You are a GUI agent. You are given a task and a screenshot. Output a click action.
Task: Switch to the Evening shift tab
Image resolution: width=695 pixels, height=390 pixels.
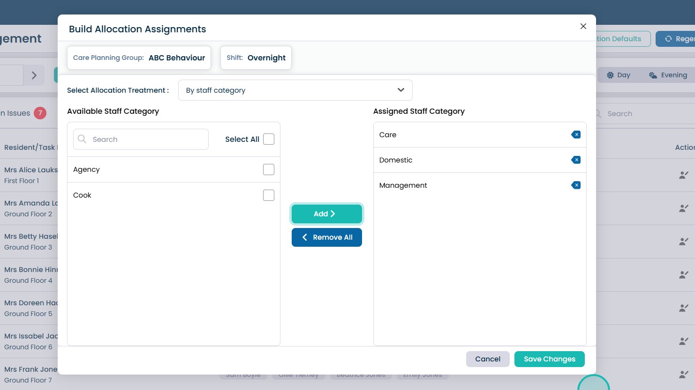click(x=668, y=75)
